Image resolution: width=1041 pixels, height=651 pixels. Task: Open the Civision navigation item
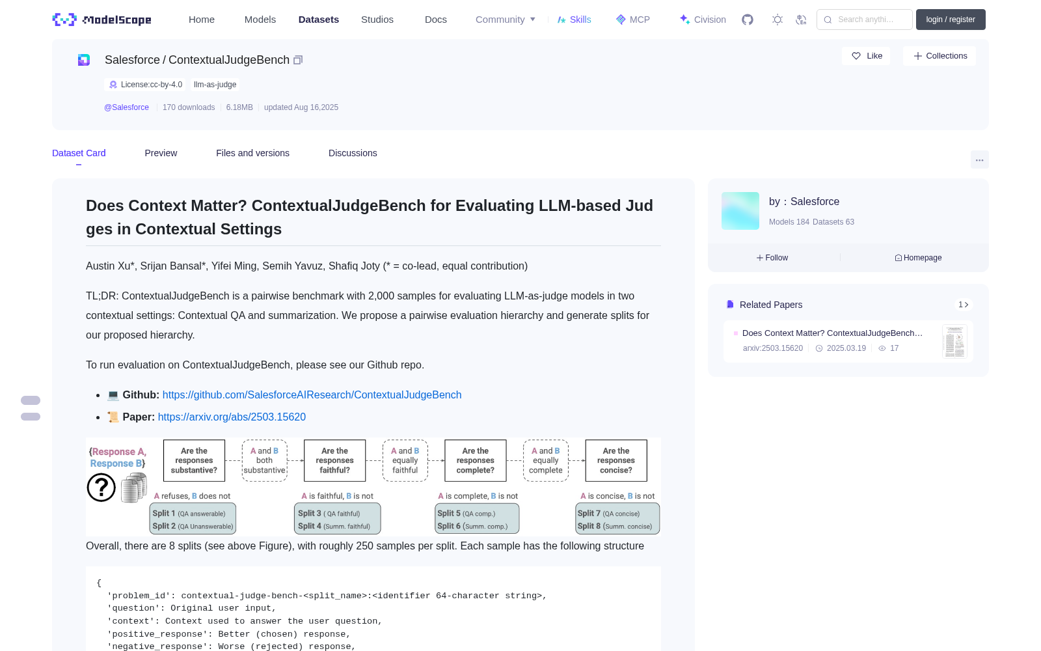pyautogui.click(x=703, y=20)
